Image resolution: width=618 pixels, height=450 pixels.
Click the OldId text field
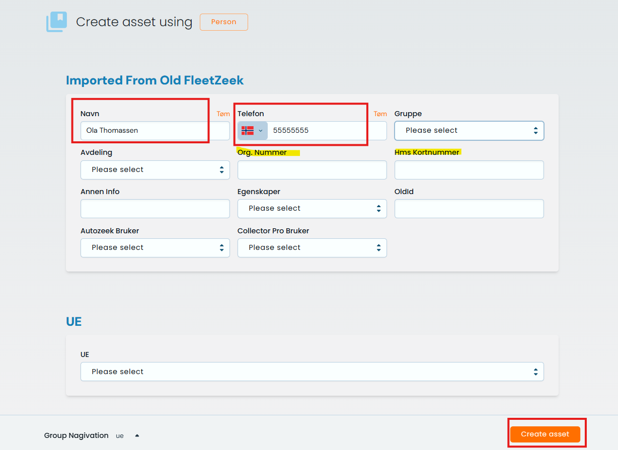[x=469, y=209]
